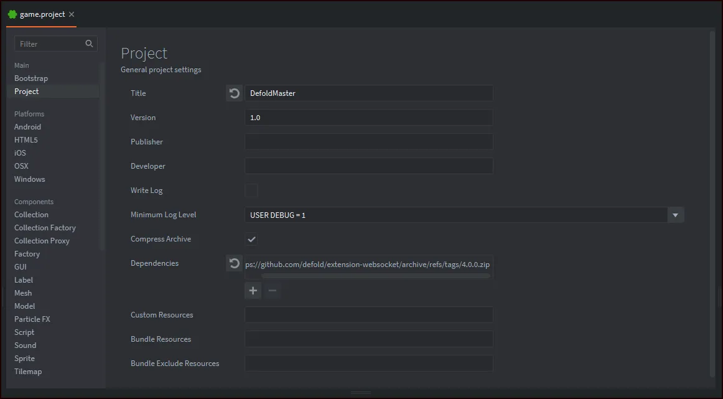Viewport: 723px width, 399px height.
Task: Add a new dependency with the plus icon
Action: click(x=253, y=290)
